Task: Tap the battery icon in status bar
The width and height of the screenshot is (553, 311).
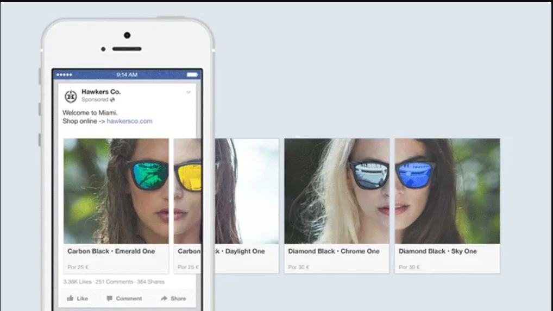Action: point(192,75)
